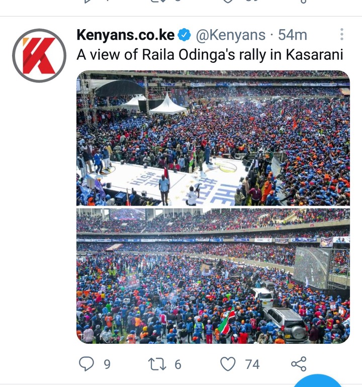Tap the partially visible retweet icon of the tweet above
The image size is (362, 387).
point(156,1)
